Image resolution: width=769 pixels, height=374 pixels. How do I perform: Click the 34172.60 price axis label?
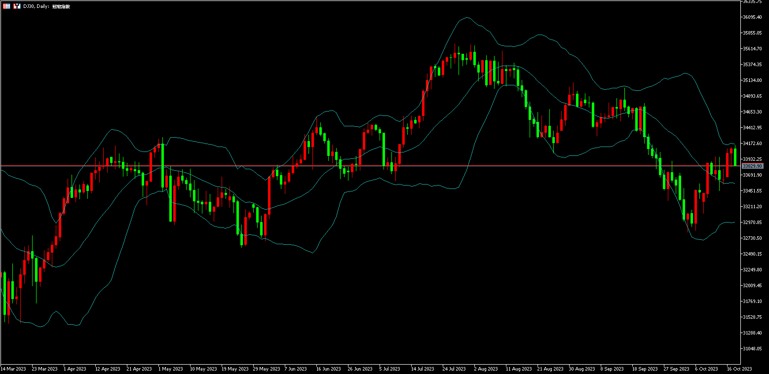coord(752,144)
